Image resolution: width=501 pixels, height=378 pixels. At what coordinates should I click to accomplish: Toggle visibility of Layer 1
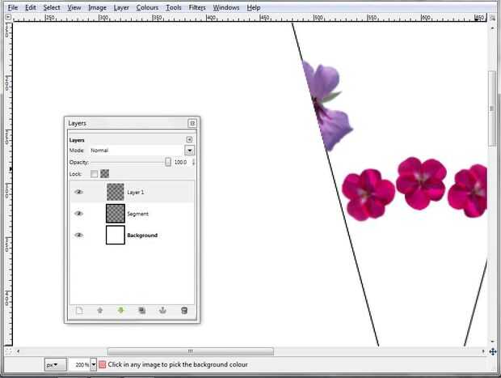click(x=78, y=192)
